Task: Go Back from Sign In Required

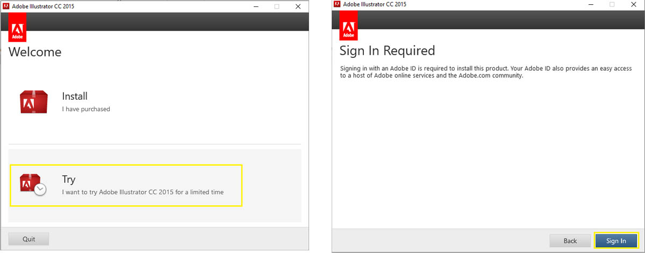Action: 570,241
